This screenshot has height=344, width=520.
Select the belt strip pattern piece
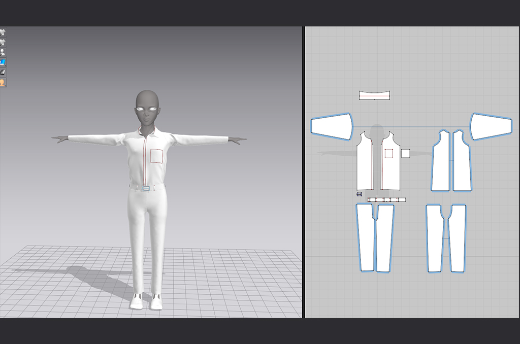coord(386,200)
